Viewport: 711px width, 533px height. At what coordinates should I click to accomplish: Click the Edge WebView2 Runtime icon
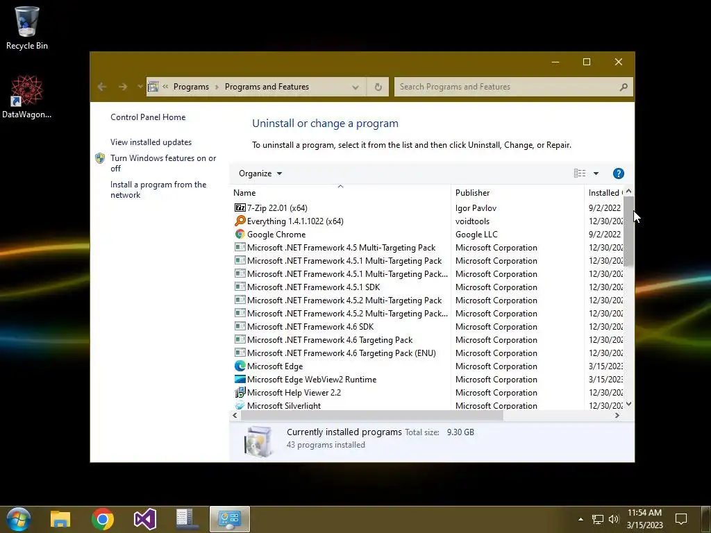(x=240, y=379)
